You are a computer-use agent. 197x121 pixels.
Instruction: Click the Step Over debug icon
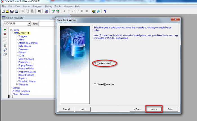73,11
